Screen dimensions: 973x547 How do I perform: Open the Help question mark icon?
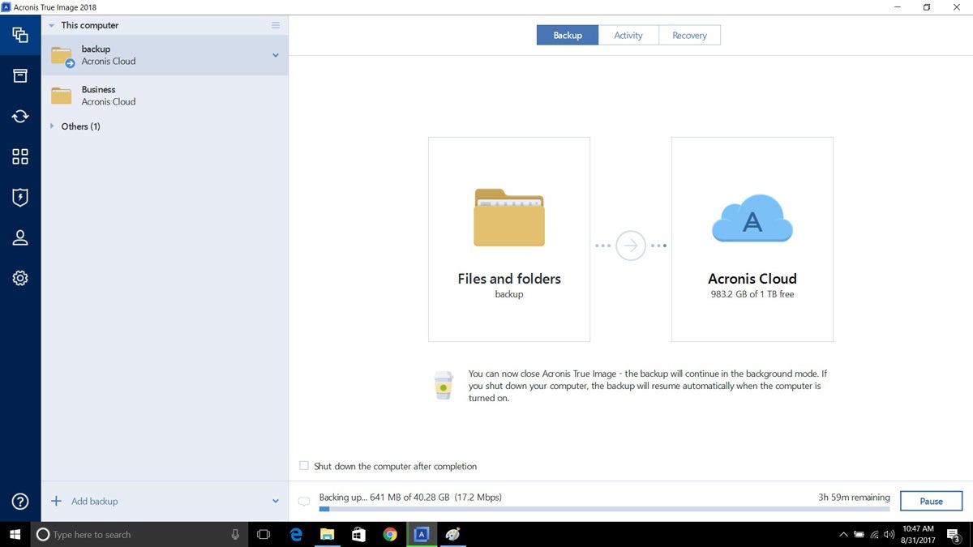coord(20,502)
